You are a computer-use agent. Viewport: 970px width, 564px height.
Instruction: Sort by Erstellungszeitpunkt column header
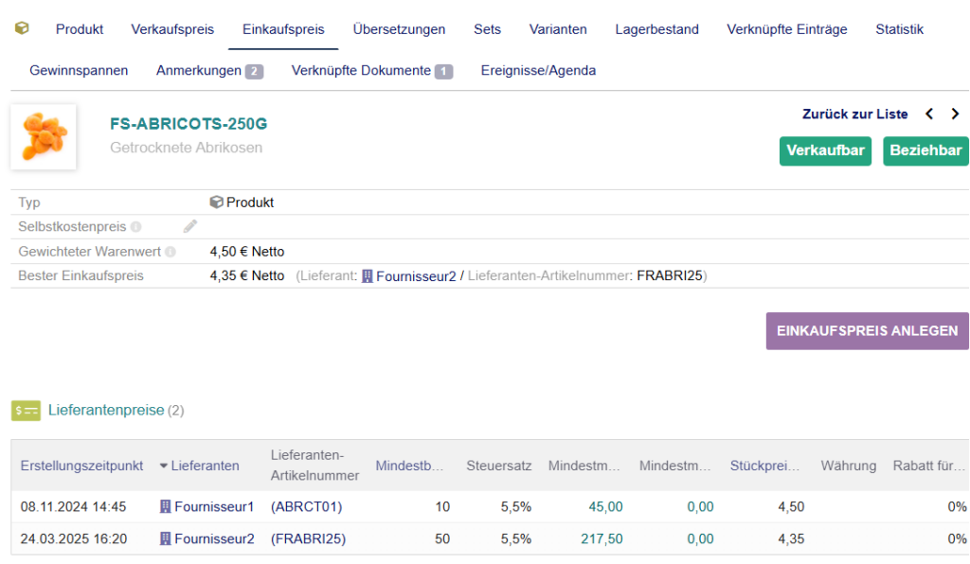81,466
